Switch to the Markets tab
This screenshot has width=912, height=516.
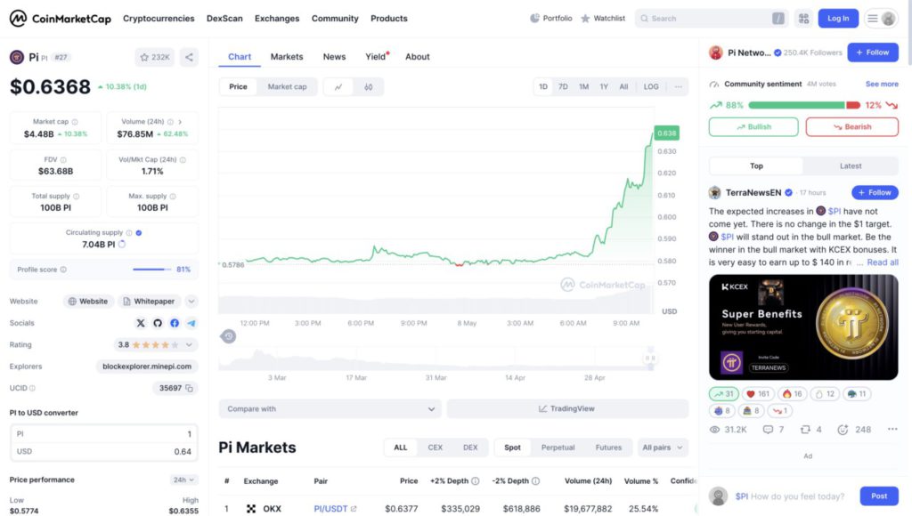click(287, 57)
